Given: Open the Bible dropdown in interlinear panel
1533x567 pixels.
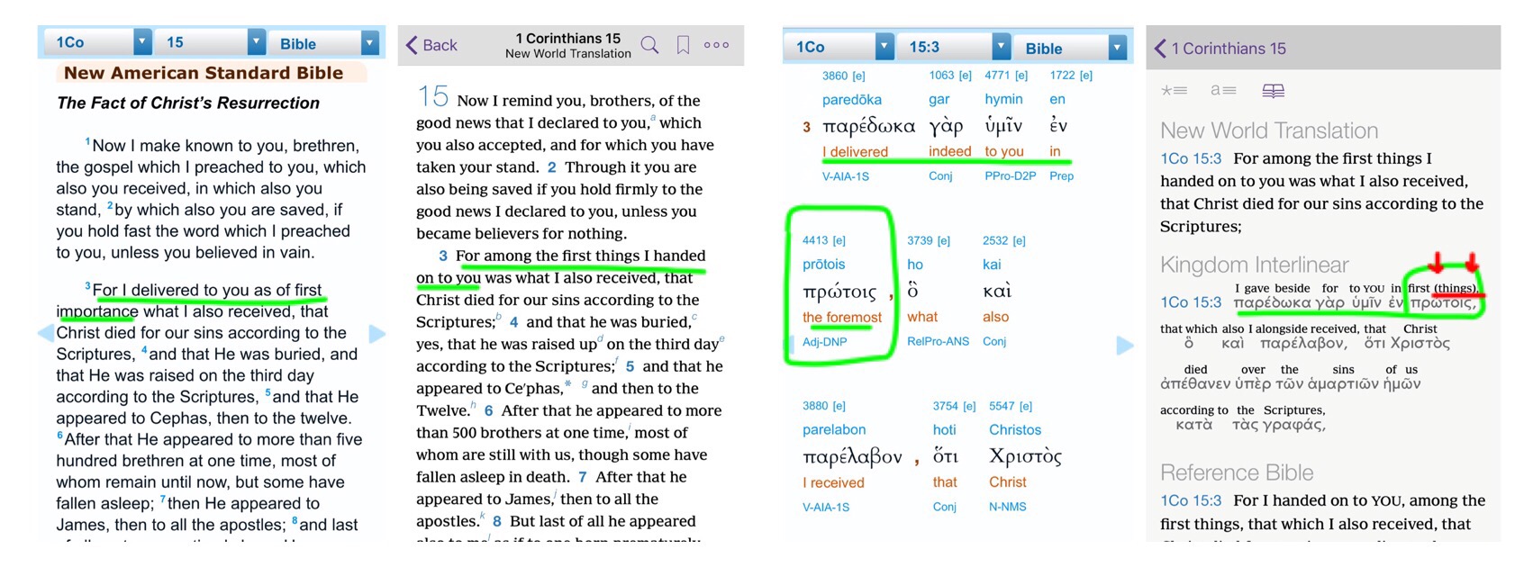Looking at the screenshot, I should coord(1118,48).
